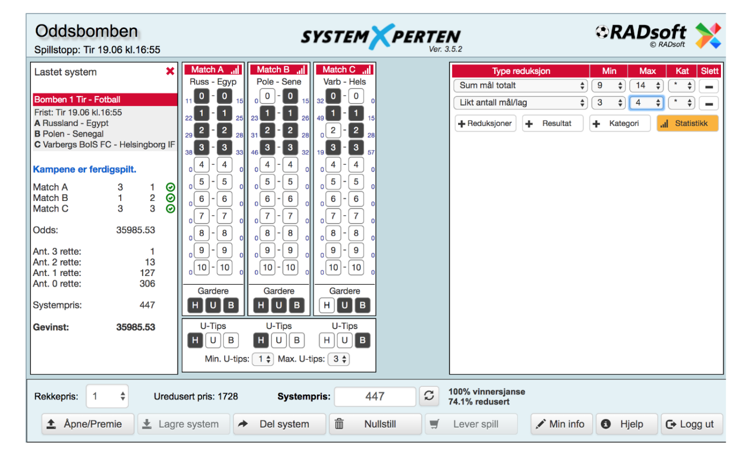
Task: Click the Match B column header
Action: click(279, 70)
